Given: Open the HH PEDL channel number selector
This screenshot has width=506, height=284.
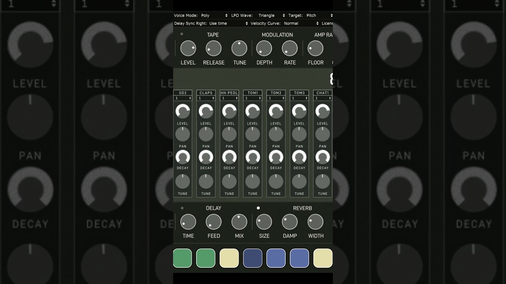Looking at the screenshot, I should coord(229,98).
